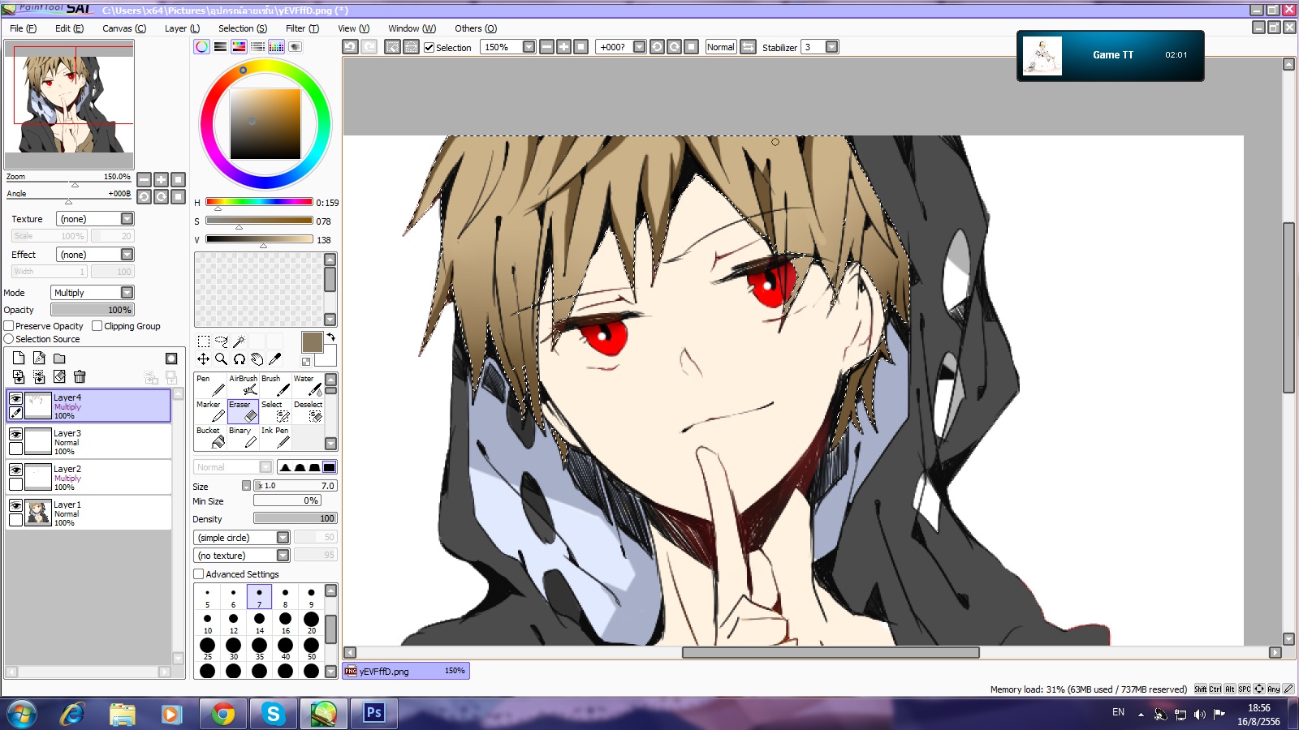The width and height of the screenshot is (1299, 730).
Task: Hide Layer3 using its eye icon
Action: click(15, 434)
